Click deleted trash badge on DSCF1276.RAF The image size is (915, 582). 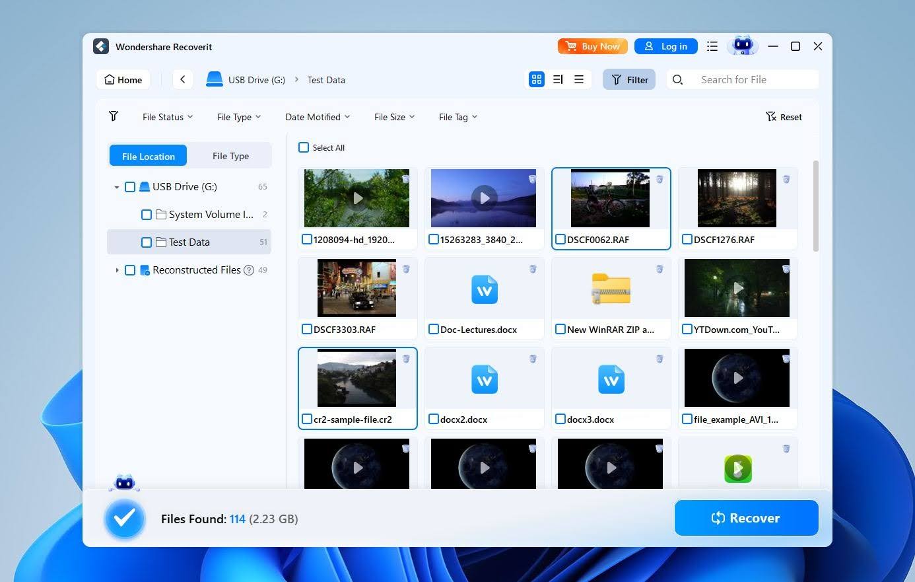786,179
